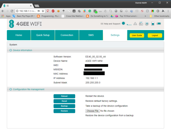Screen dimensions: 171x140
Task: Click the browser forward arrow
Action: 7,11
